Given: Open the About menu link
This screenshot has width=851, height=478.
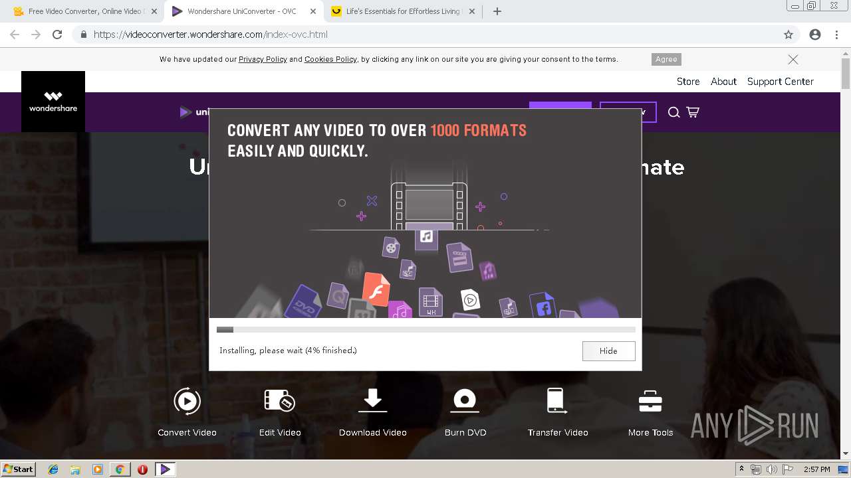Looking at the screenshot, I should click(723, 82).
